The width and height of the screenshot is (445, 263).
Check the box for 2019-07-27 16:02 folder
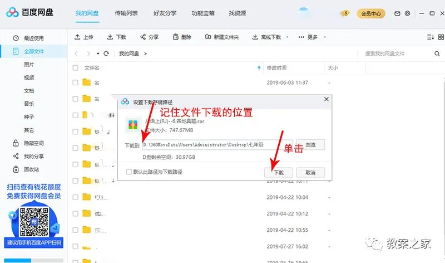pos(75,246)
